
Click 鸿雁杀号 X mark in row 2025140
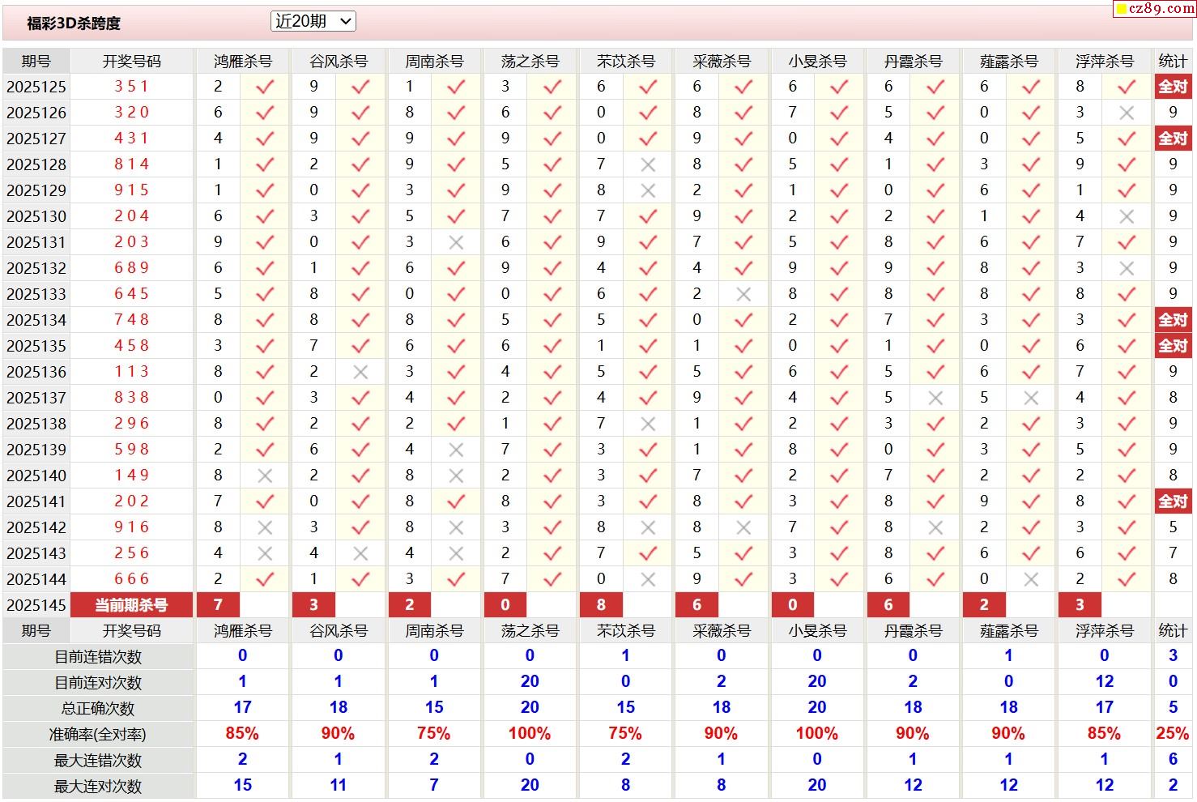(265, 476)
